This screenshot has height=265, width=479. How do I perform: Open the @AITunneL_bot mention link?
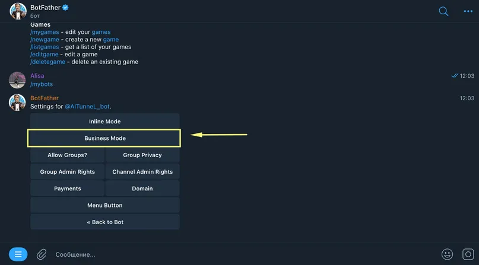pos(87,107)
